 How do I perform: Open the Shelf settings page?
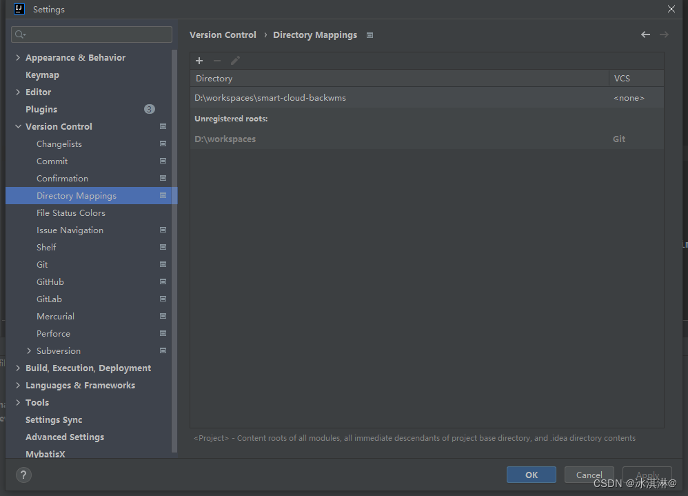click(46, 247)
